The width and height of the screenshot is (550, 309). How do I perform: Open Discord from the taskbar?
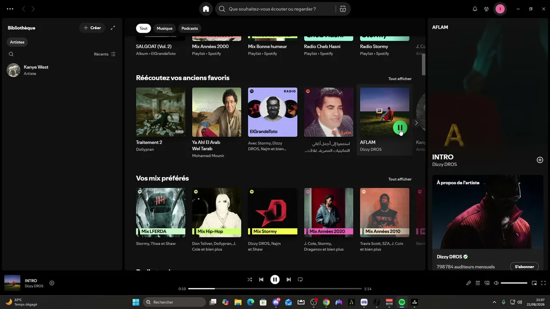click(276, 302)
